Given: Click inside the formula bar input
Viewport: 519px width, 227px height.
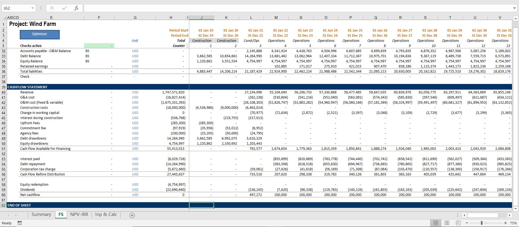Looking at the screenshot, I should [x=297, y=8].
